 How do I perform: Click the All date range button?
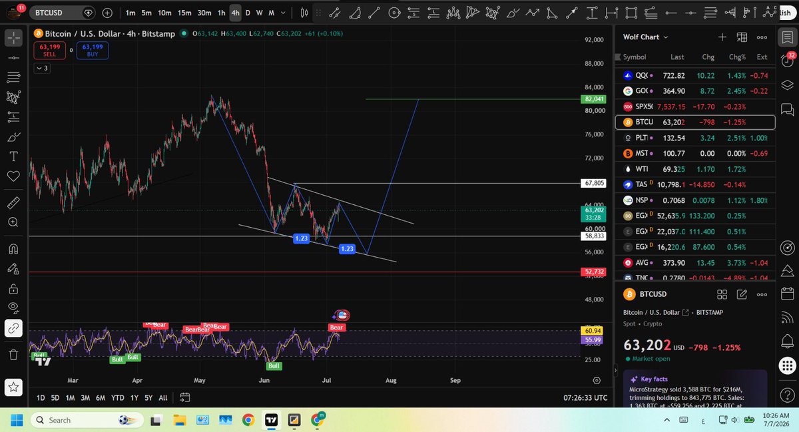162,397
